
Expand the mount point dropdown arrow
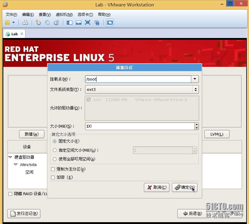pyautogui.click(x=195, y=79)
